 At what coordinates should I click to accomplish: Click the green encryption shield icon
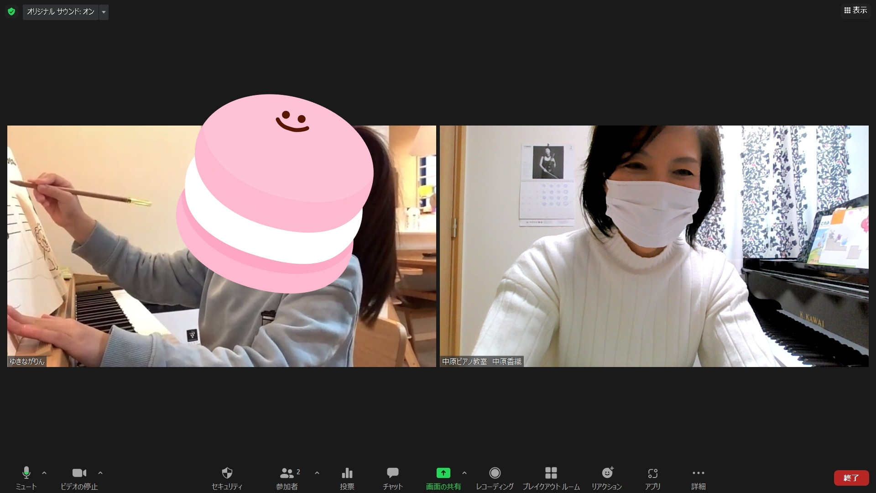click(x=11, y=11)
